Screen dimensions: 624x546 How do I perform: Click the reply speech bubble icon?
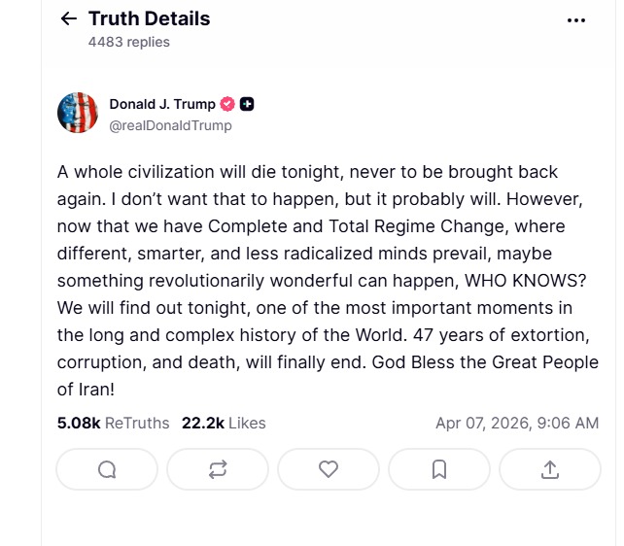click(107, 469)
